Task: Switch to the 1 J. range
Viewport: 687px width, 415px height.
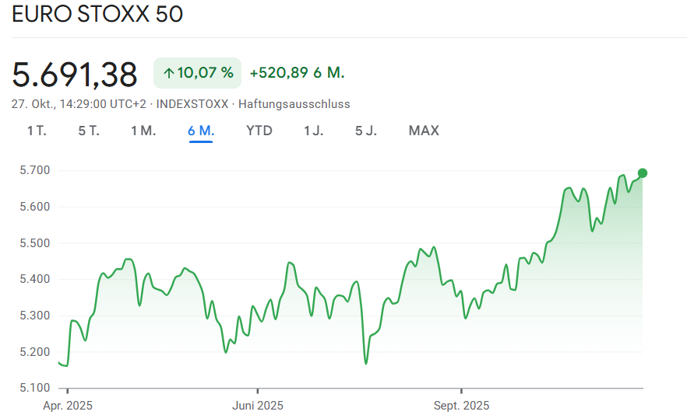Action: pos(314,131)
